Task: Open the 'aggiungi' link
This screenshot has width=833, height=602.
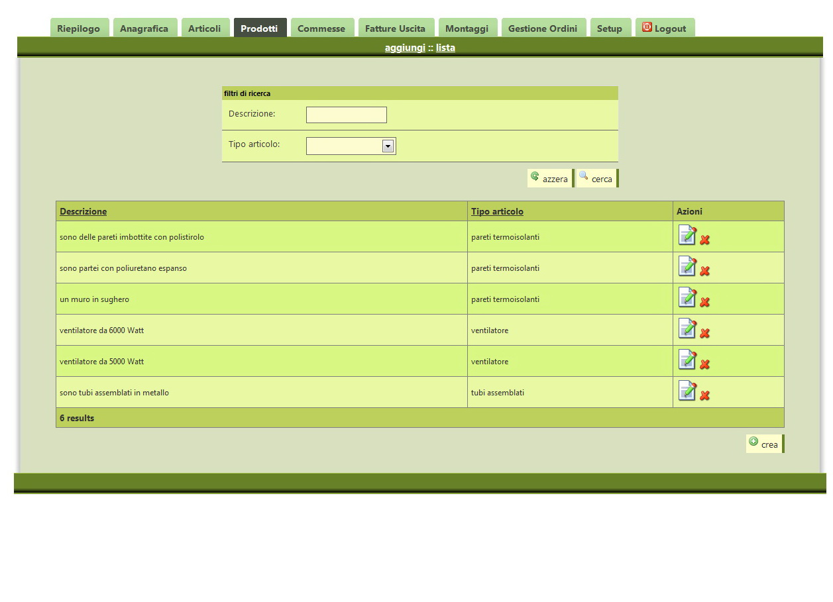Action: 405,47
